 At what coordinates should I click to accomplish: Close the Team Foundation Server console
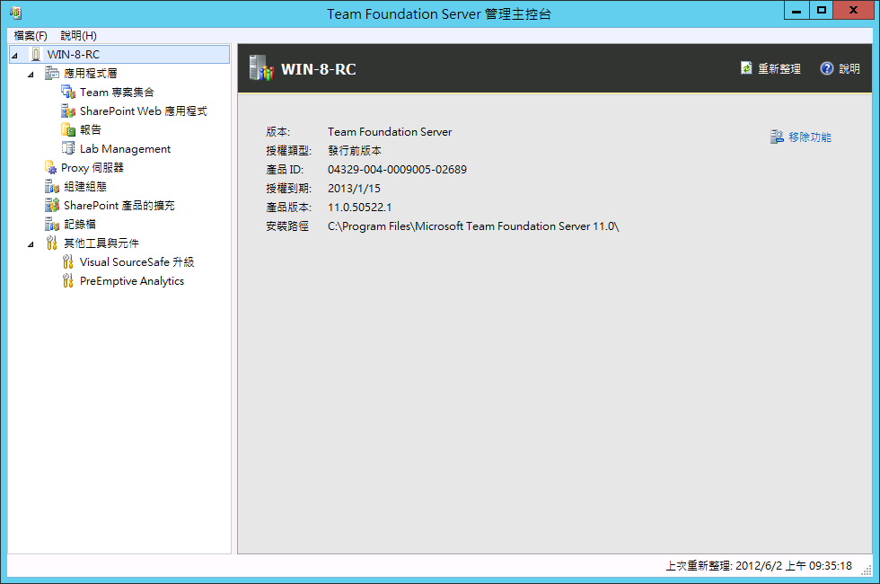[x=853, y=10]
